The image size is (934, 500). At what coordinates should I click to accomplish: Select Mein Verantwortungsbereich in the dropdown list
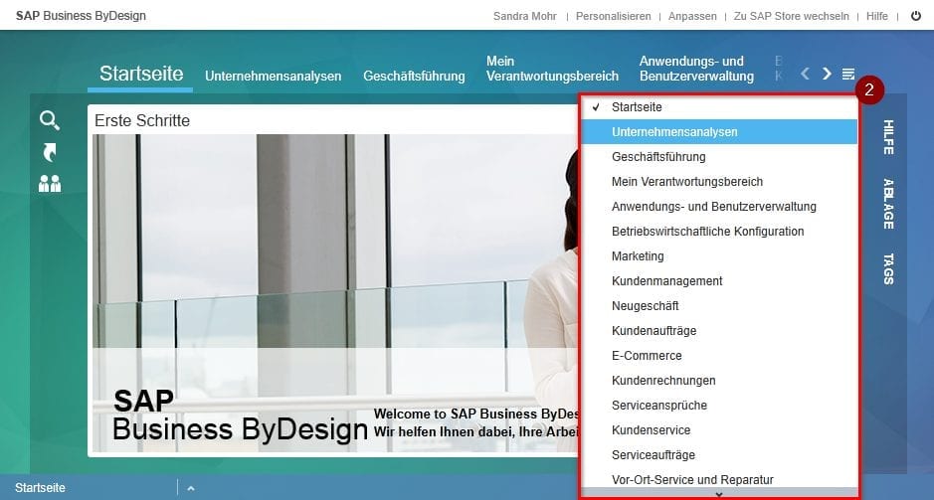coord(719,182)
